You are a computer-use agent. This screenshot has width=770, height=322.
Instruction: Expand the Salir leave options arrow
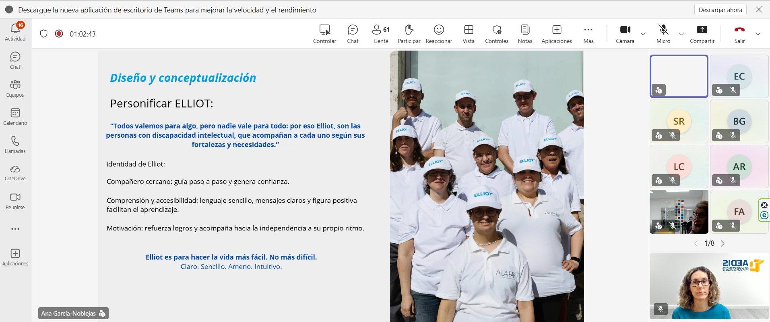[758, 34]
